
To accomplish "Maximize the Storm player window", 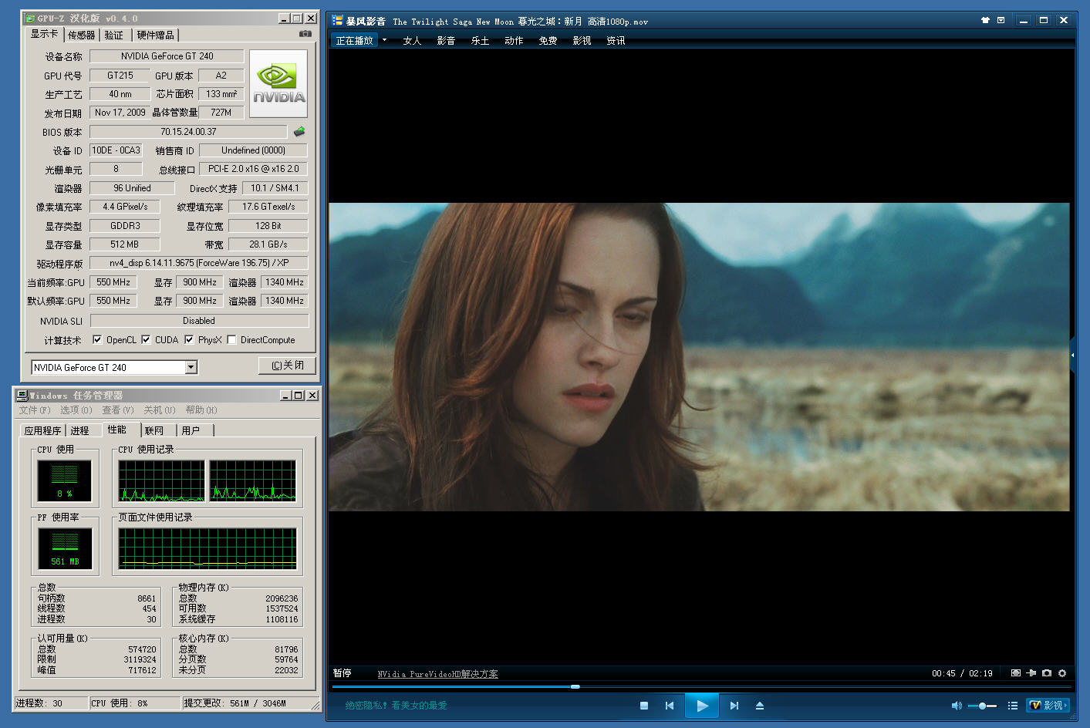I will (1044, 21).
